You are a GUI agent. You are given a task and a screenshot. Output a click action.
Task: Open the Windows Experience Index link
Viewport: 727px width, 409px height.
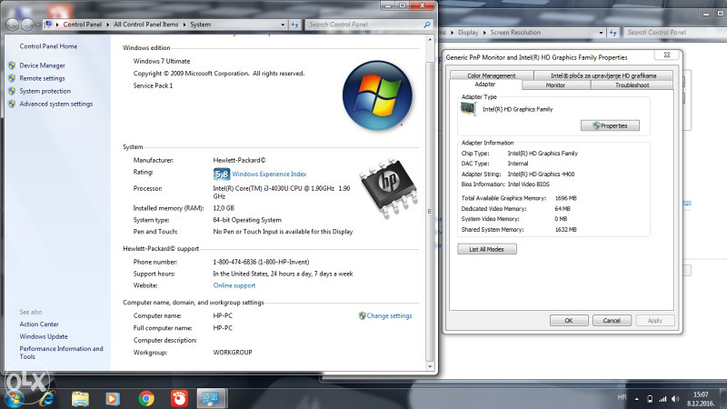point(269,174)
